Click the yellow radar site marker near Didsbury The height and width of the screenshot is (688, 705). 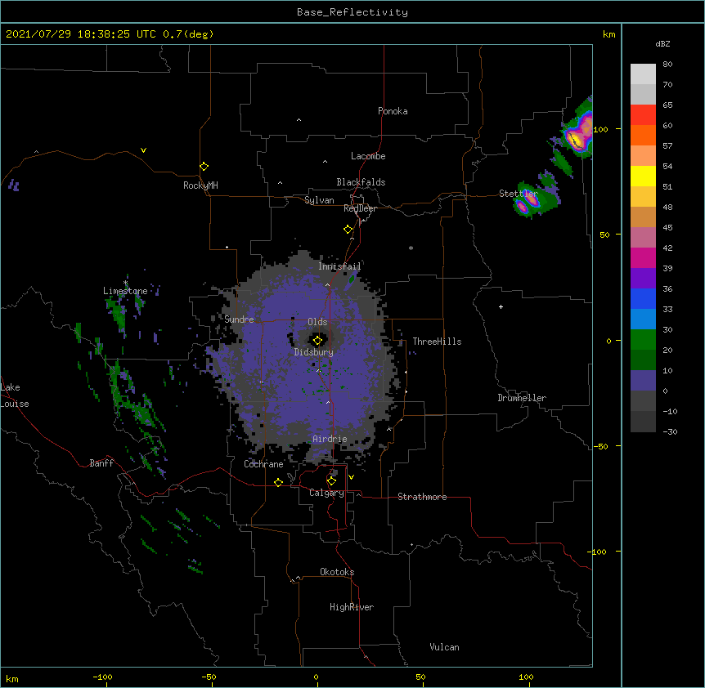(317, 341)
